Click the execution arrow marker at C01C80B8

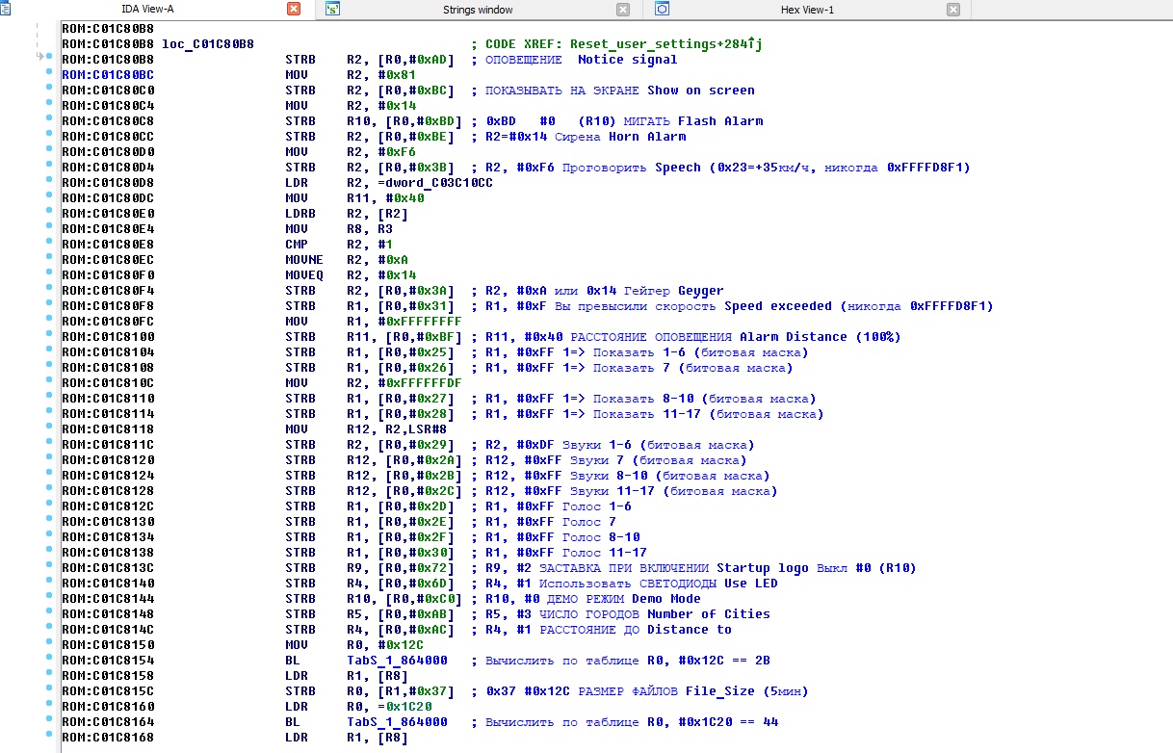41,58
